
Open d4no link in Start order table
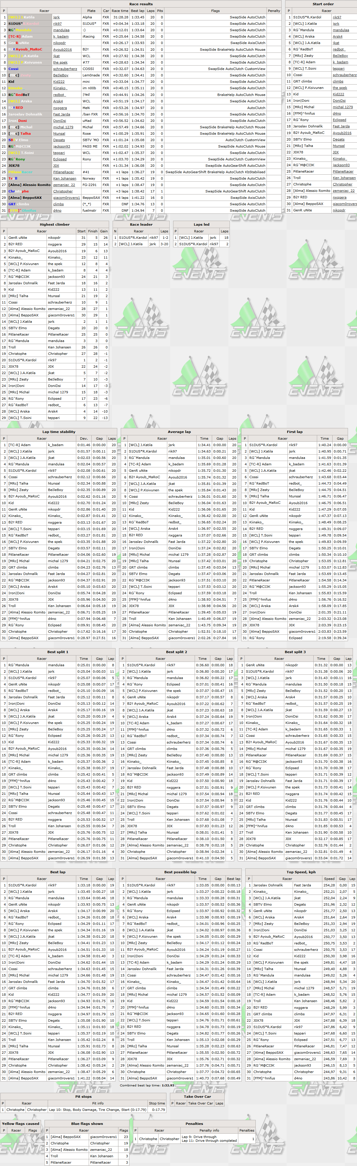337,114
